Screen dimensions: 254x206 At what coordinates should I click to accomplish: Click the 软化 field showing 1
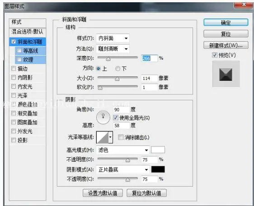(149, 87)
